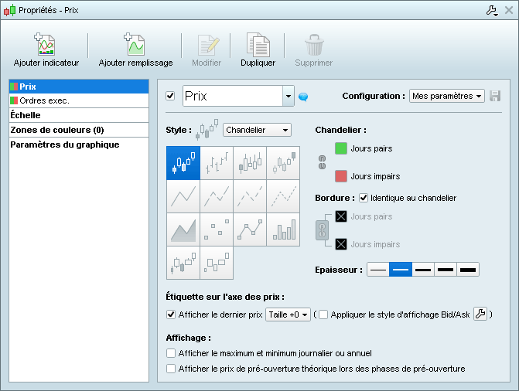Select the hollow candlestick style thumbnail (highlighted blue)
The width and height of the screenshot is (519, 391).
tap(183, 163)
